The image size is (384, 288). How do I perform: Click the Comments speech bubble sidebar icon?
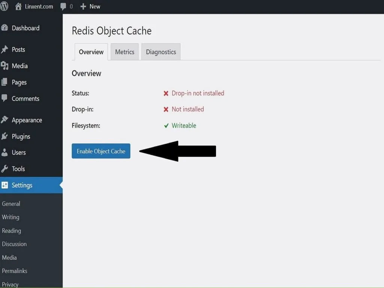4,99
